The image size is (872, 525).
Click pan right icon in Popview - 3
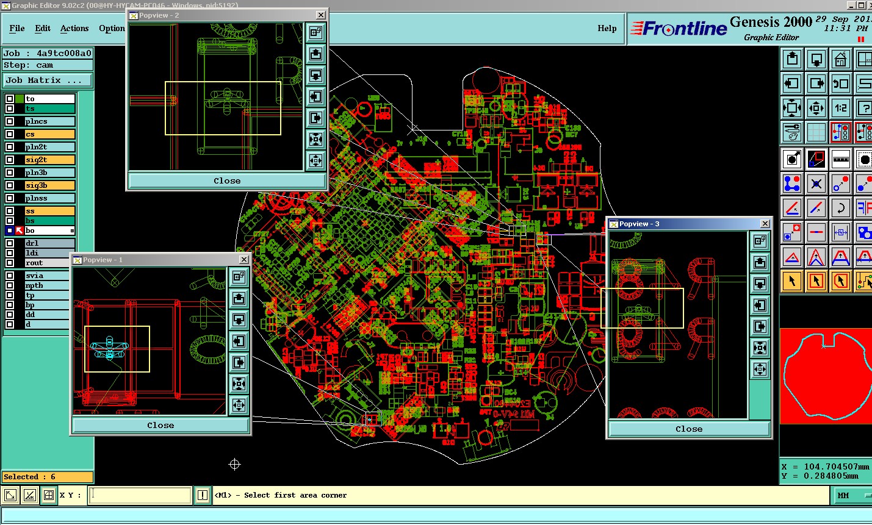[x=760, y=326]
